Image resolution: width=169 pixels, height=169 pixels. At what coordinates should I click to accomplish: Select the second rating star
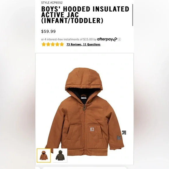[x=48, y=44]
